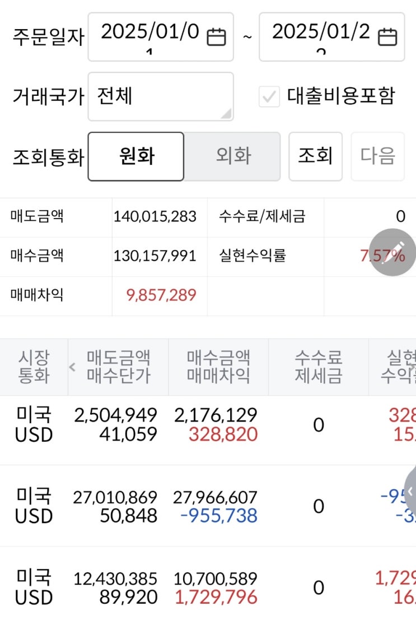Click 매도금액 매수단가 column header
Screen dimensions: 416x625
click(119, 367)
